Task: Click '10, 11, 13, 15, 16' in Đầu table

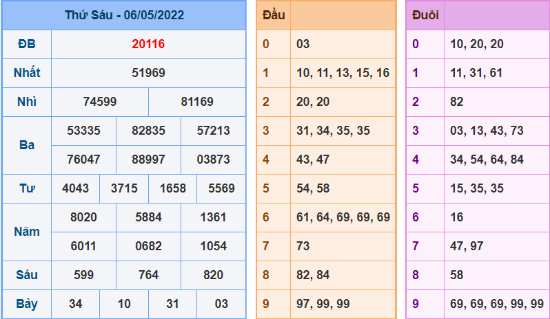Action: point(343,73)
